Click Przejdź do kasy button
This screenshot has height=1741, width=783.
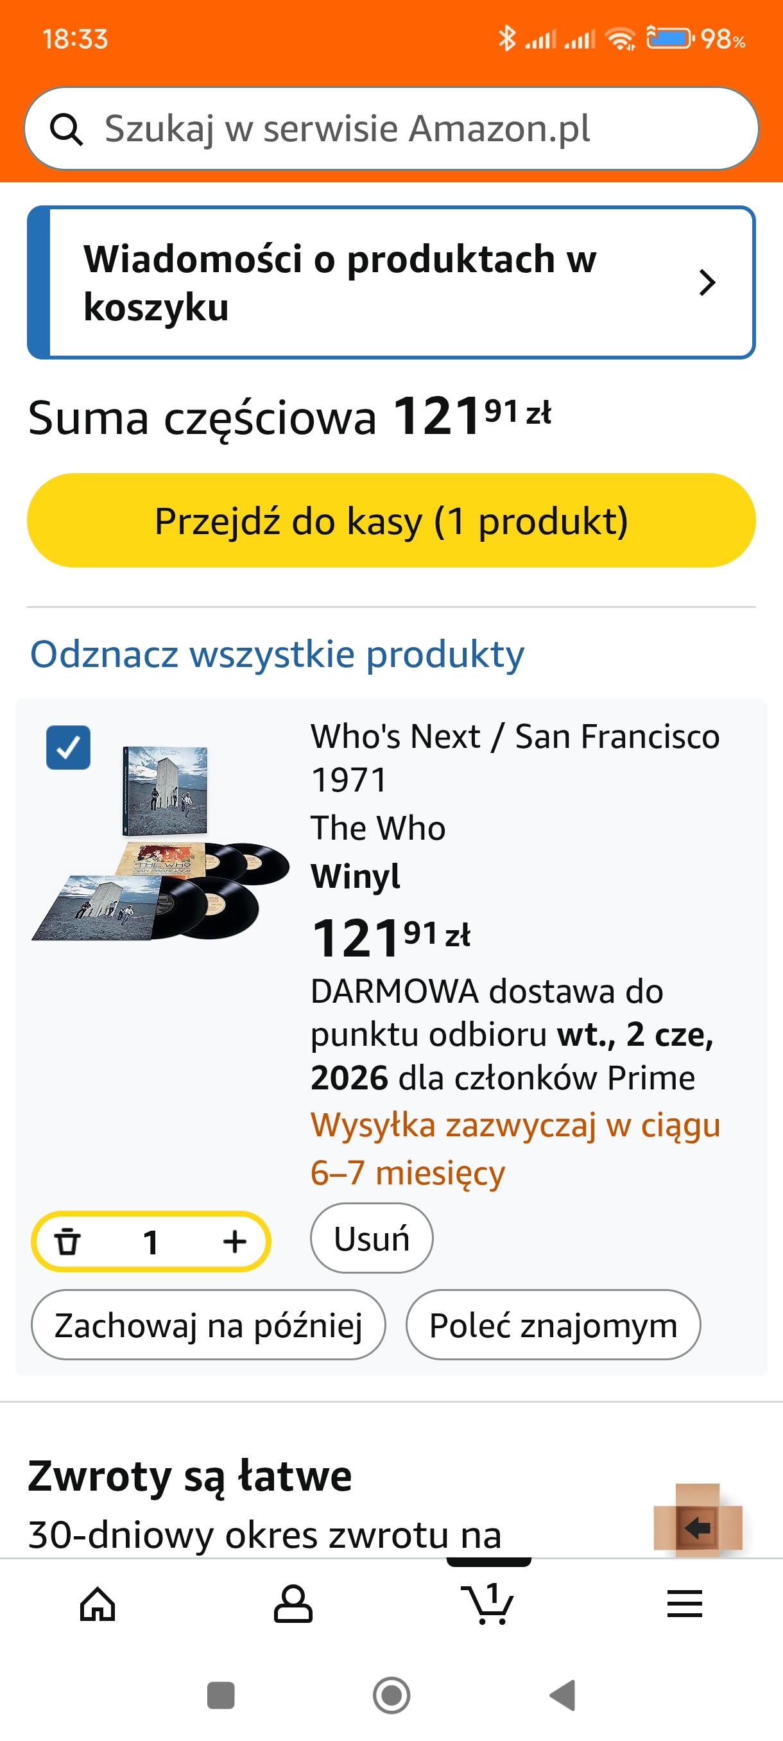[x=391, y=521]
